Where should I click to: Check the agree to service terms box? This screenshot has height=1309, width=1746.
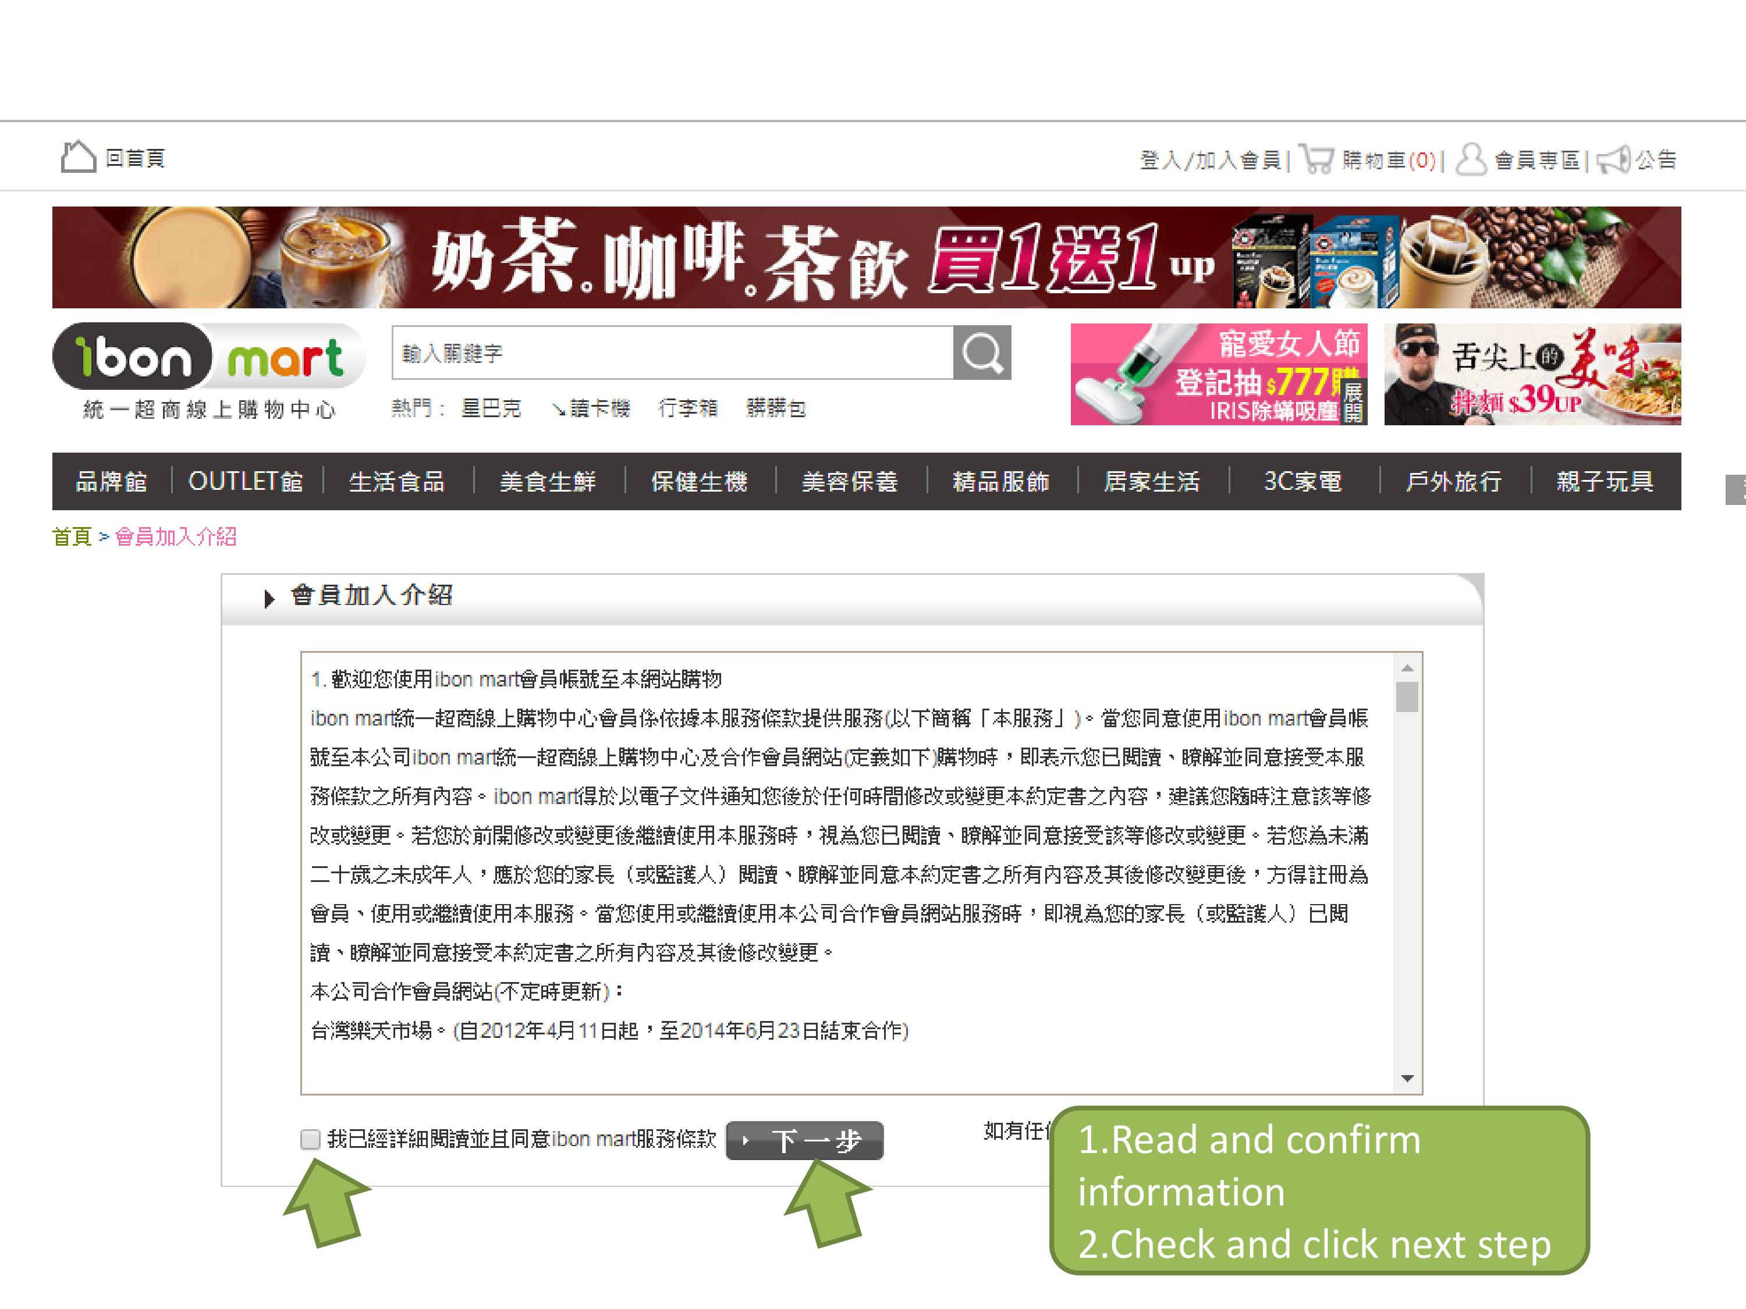tap(310, 1139)
